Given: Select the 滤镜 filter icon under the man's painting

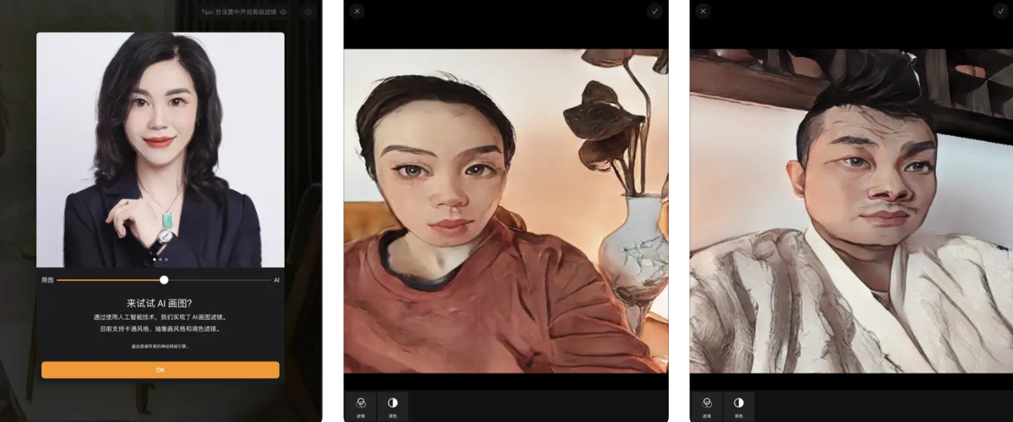Looking at the screenshot, I should pyautogui.click(x=707, y=405).
